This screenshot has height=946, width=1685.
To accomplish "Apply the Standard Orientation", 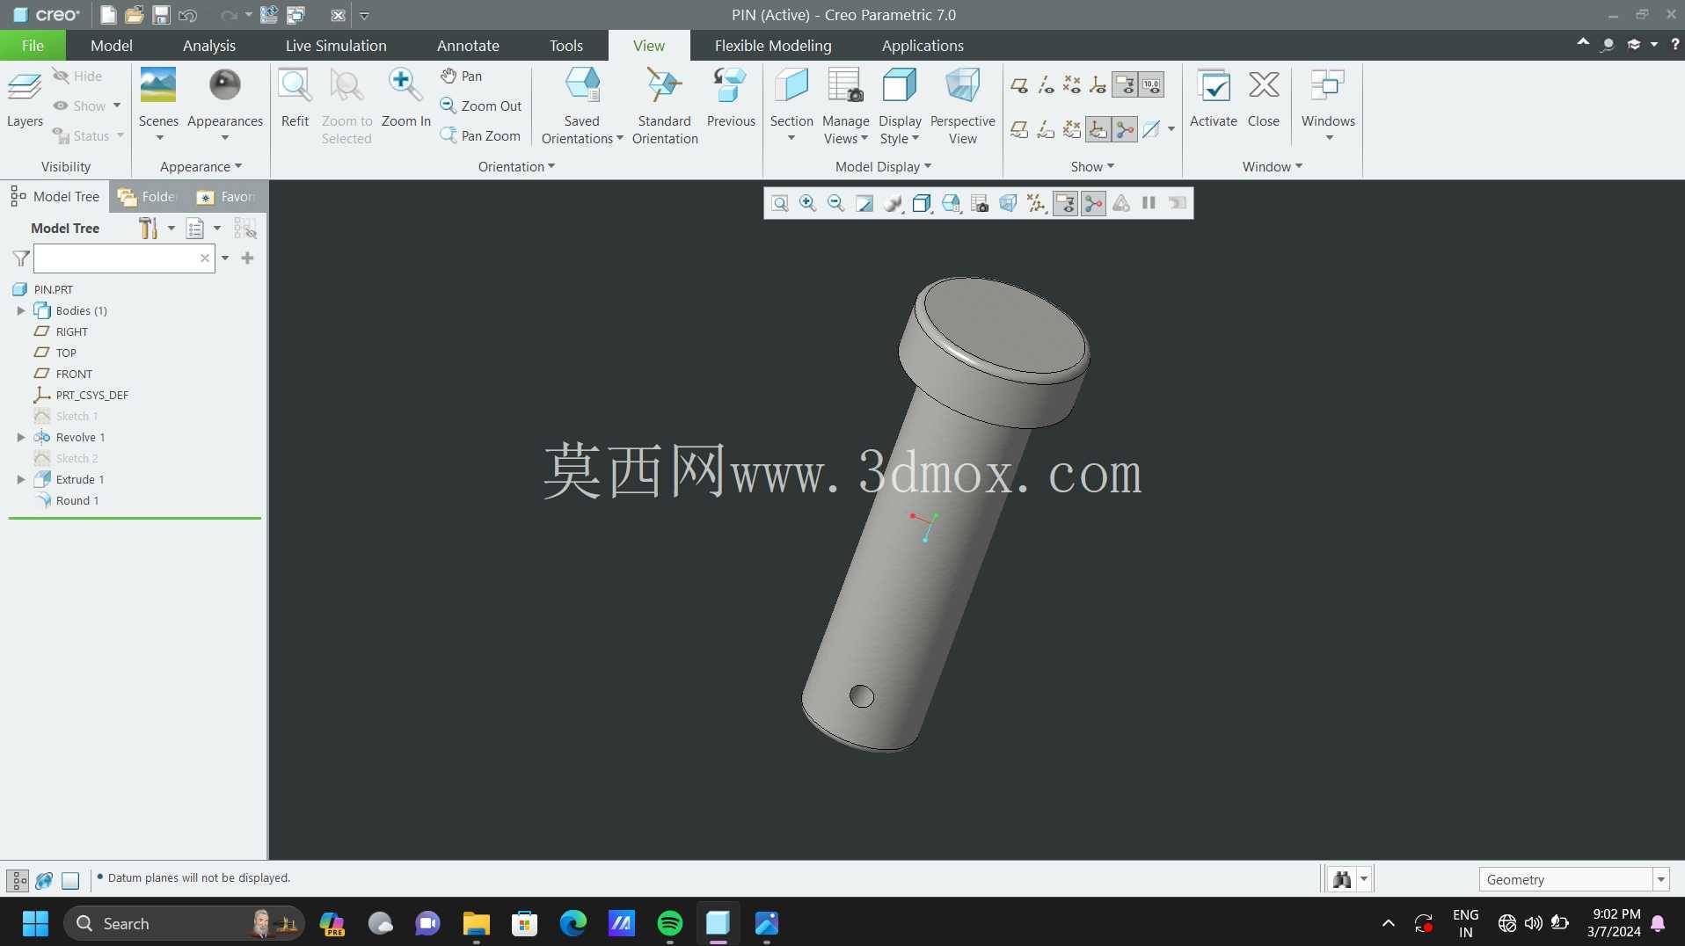I will click(665, 106).
